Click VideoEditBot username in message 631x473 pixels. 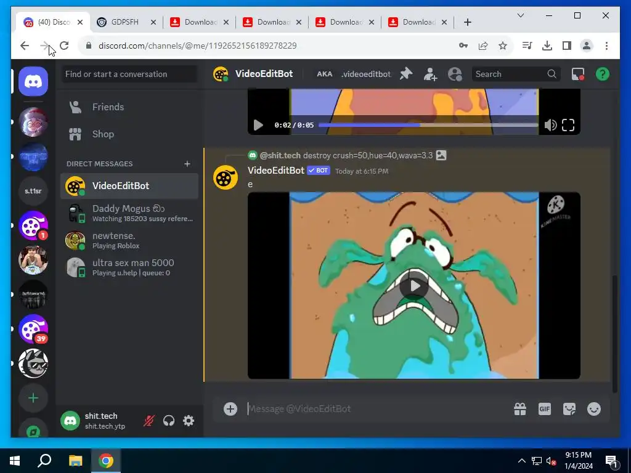[x=275, y=171]
